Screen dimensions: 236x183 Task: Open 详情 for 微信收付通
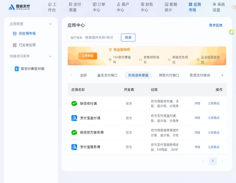[197, 104]
